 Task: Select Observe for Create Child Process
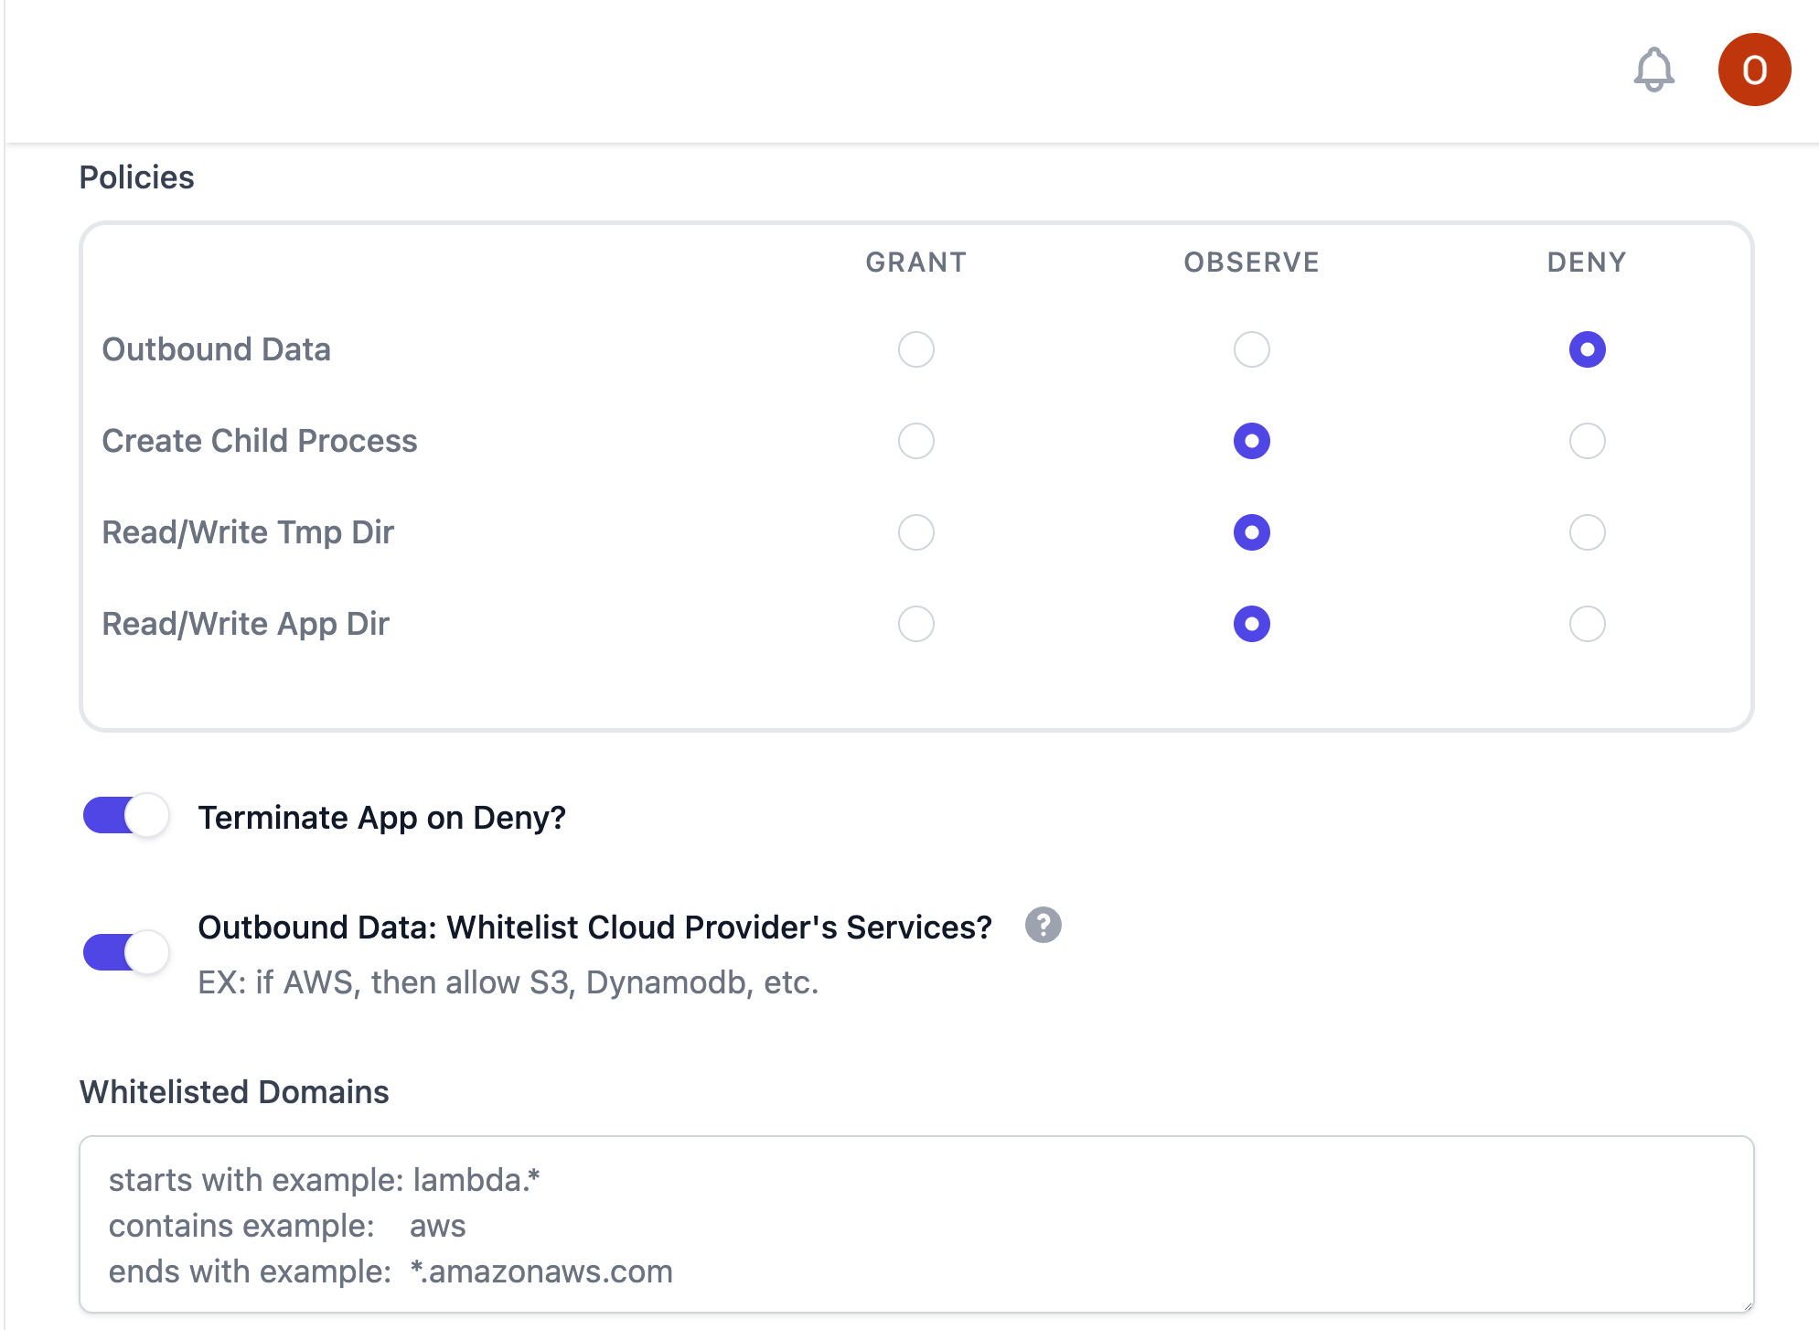tap(1251, 441)
